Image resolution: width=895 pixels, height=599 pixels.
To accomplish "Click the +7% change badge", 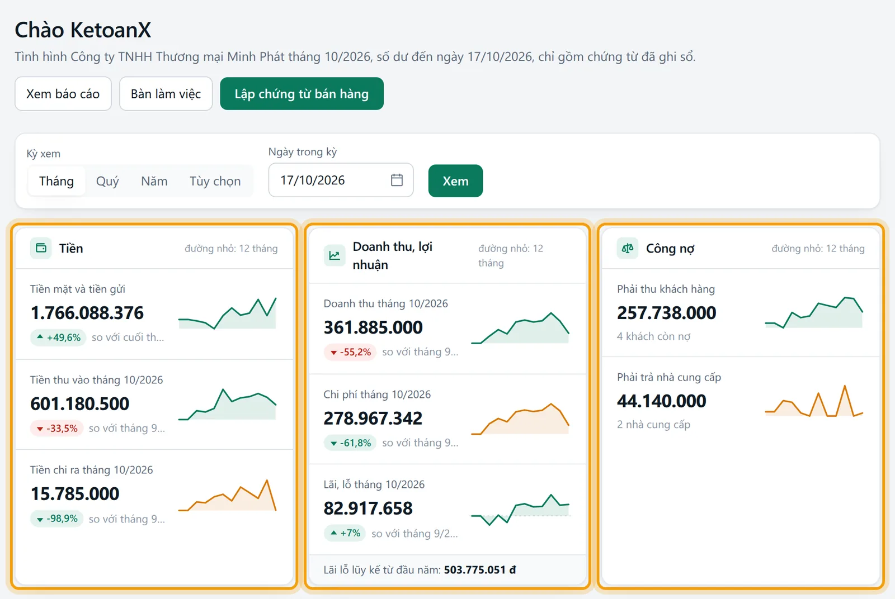I will 345,534.
